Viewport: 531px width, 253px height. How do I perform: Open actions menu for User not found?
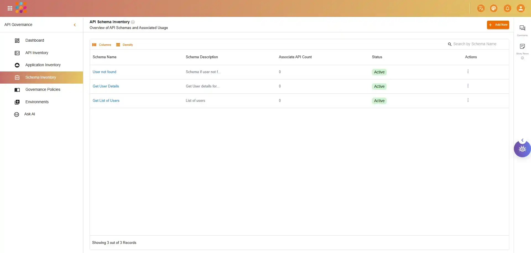[468, 71]
